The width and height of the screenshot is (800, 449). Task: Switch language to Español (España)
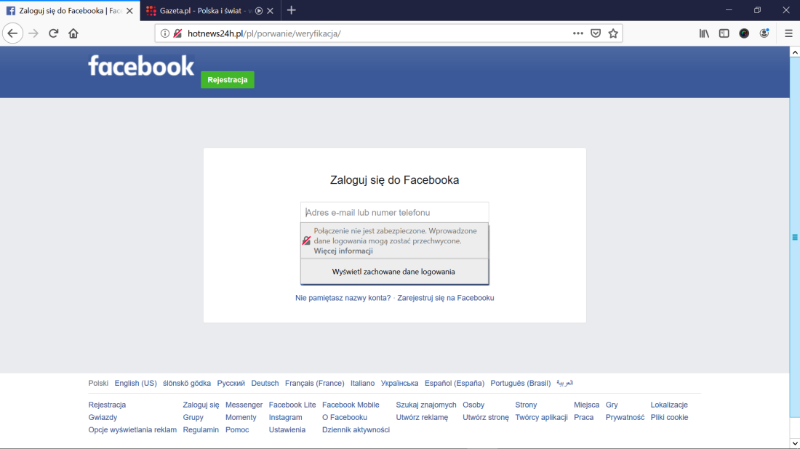455,384
